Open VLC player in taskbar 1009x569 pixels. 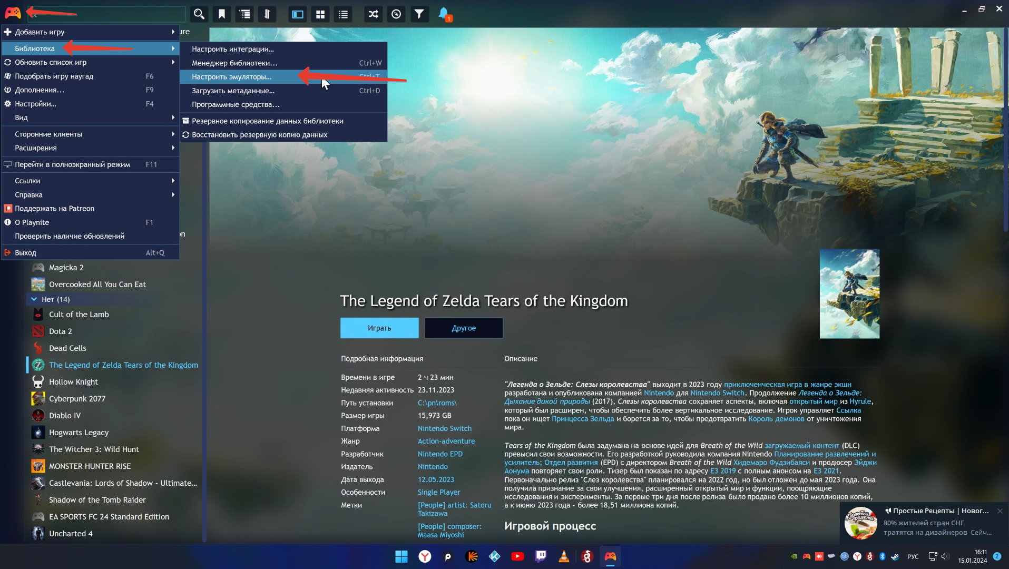pyautogui.click(x=564, y=556)
